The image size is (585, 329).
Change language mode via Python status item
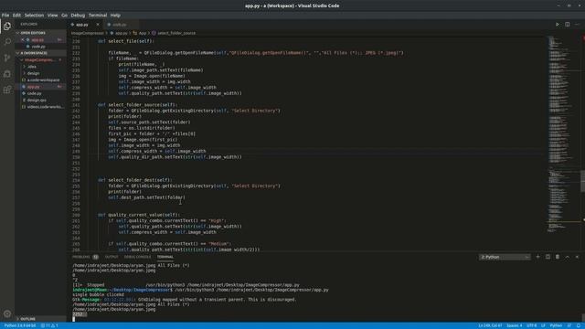(556, 325)
